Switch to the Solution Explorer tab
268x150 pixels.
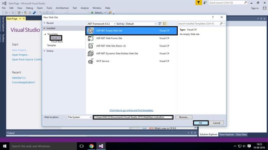pyautogui.click(x=208, y=134)
